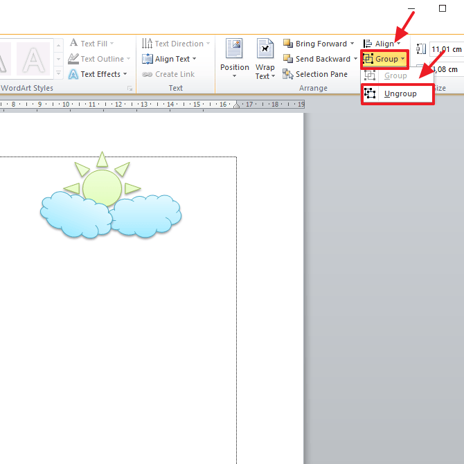Click the Text Outline pencil icon

(73, 59)
